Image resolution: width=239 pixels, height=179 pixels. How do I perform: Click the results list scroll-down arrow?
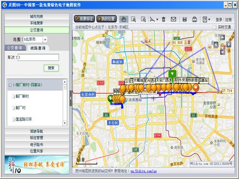coord(65,123)
